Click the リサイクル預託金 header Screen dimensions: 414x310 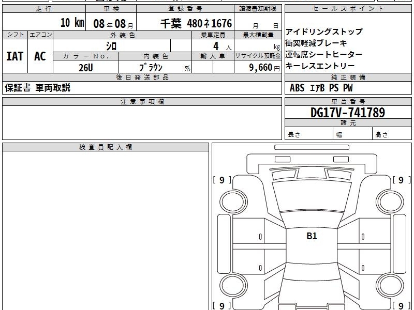(258, 56)
